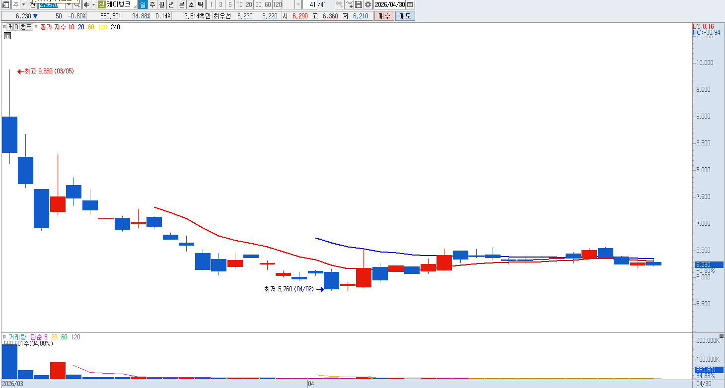Click the grid table icon under 케이뱅크 label
Viewport: 725px width, 388px height.
point(7,36)
